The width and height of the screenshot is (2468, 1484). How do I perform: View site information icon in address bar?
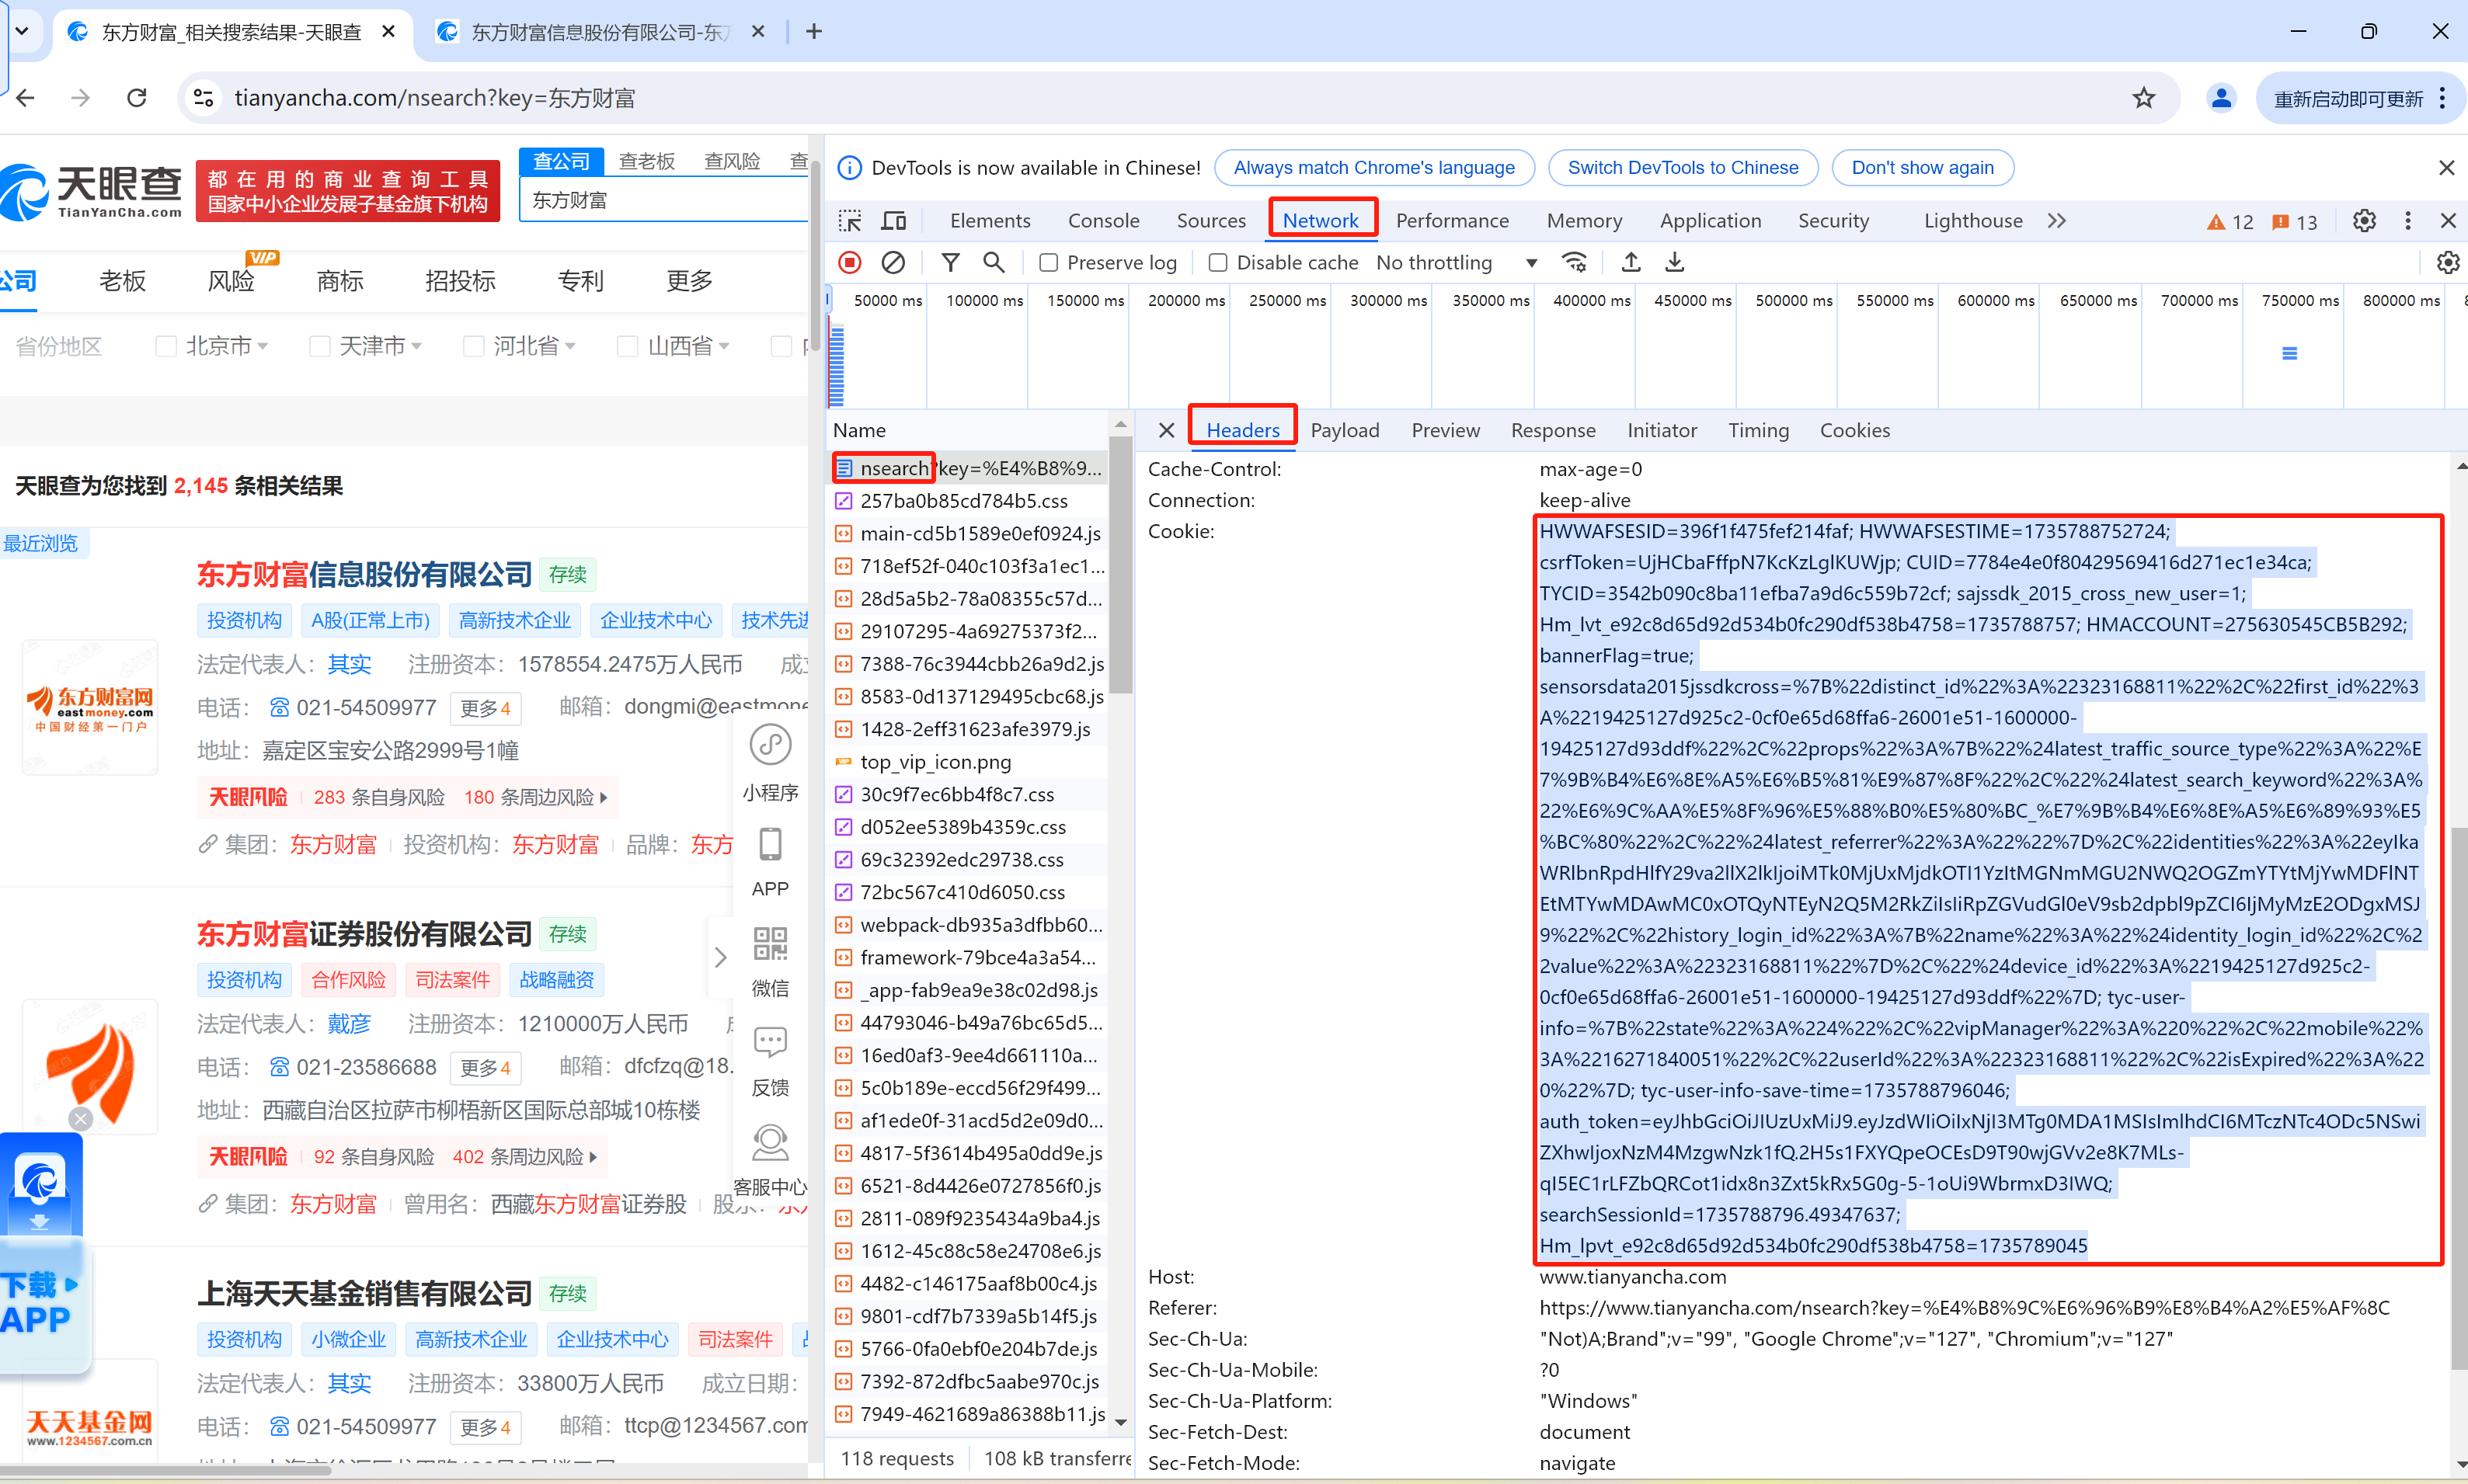pyautogui.click(x=204, y=98)
